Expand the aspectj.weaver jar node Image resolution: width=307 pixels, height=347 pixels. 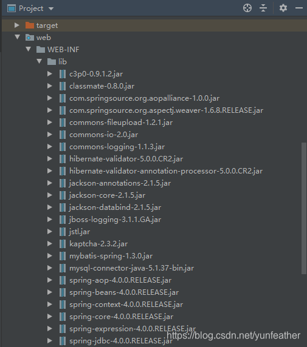[x=50, y=110]
